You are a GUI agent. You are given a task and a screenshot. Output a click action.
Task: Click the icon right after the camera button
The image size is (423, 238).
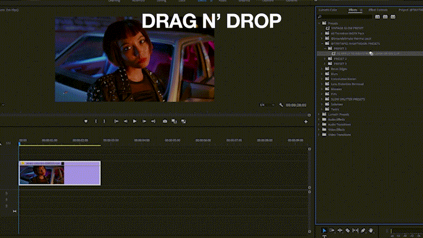(174, 121)
